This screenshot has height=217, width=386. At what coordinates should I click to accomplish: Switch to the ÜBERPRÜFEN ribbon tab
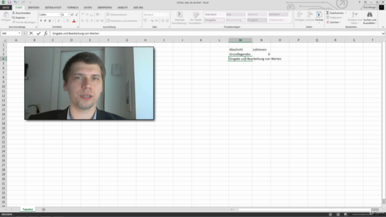tap(104, 7)
